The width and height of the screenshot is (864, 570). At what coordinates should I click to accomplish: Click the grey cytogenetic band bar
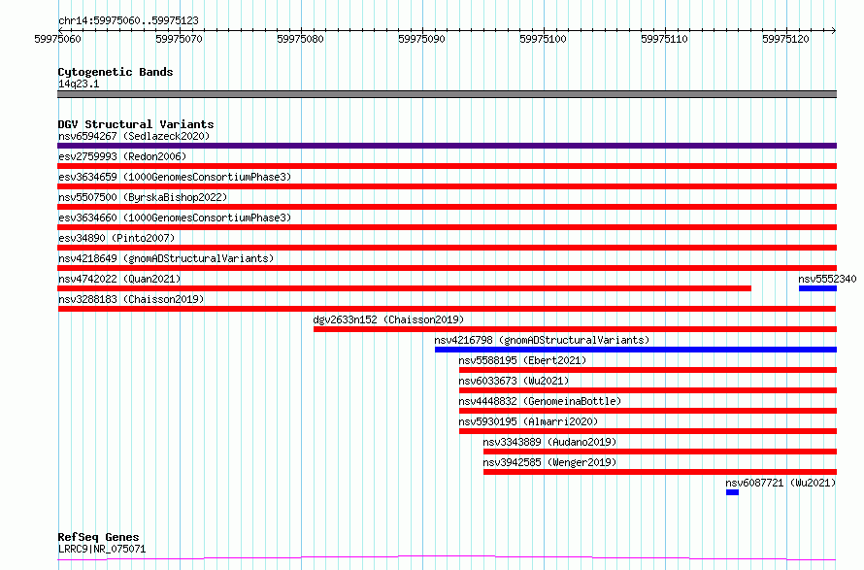(x=447, y=94)
